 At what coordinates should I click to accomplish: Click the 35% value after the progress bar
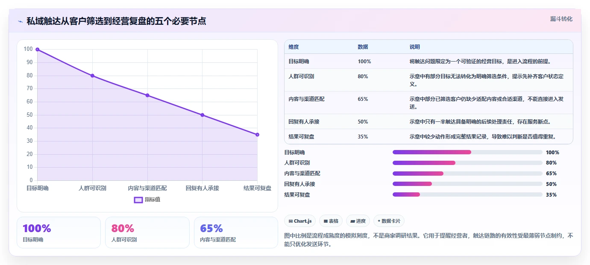pos(551,194)
